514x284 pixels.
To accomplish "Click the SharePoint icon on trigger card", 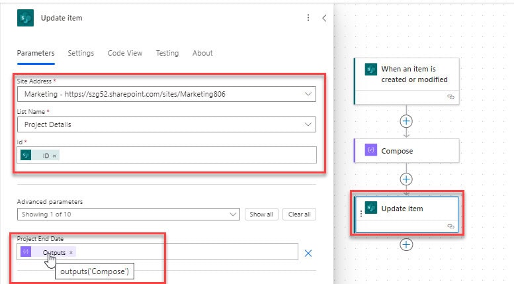I will coord(370,70).
